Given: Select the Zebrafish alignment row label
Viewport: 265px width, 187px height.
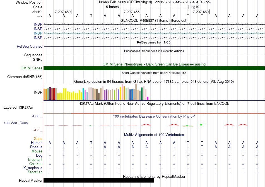Looking at the screenshot, I should pos(35,172).
